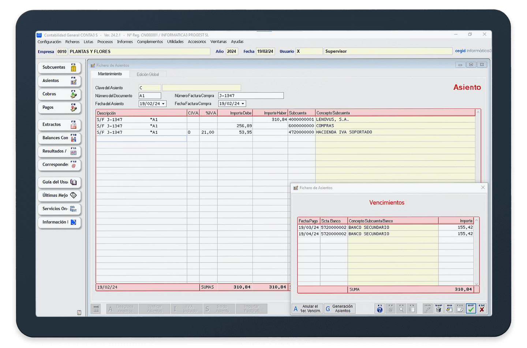Switch to the Edición Global tab
Screen dimensions: 527x348
pyautogui.click(x=147, y=74)
